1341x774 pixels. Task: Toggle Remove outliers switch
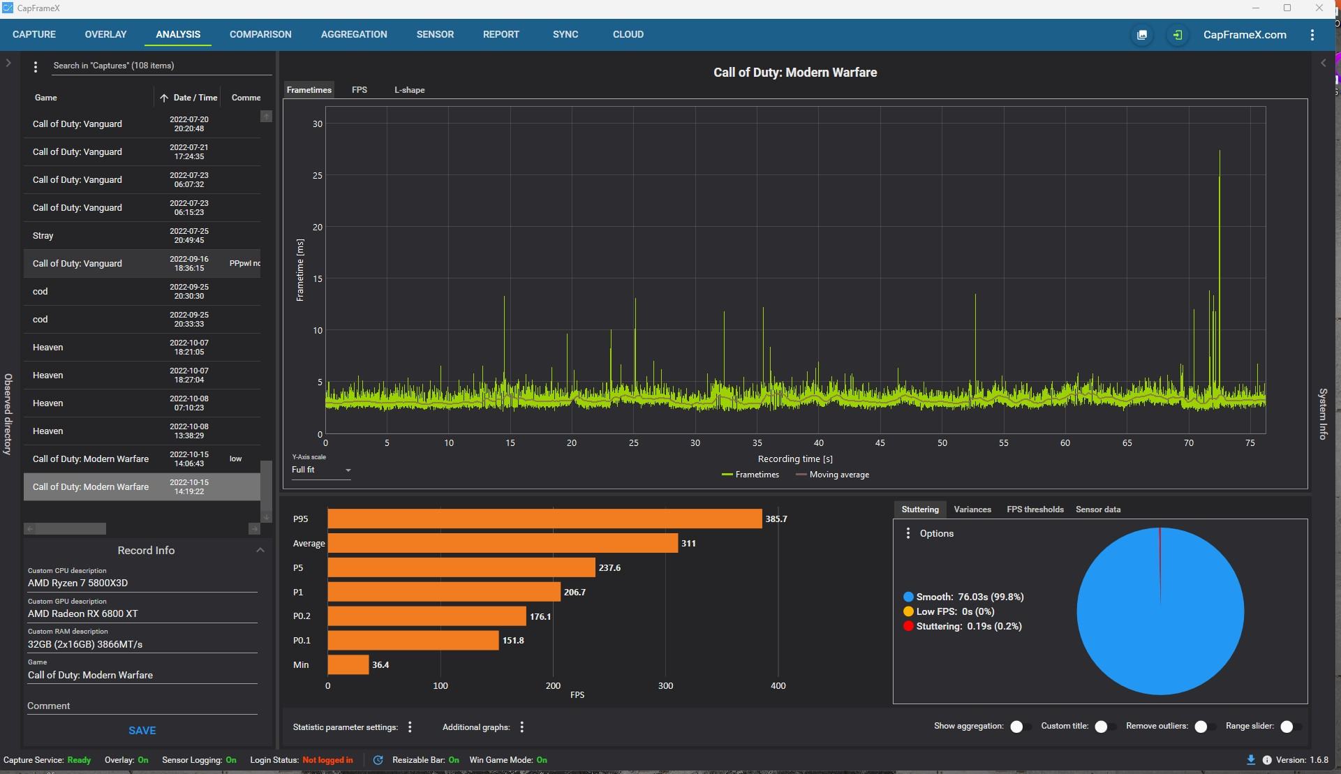(1203, 727)
